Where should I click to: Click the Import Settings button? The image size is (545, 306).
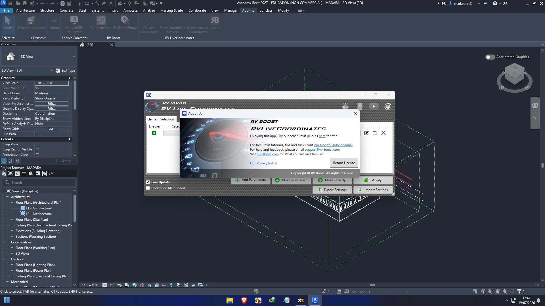[373, 190]
